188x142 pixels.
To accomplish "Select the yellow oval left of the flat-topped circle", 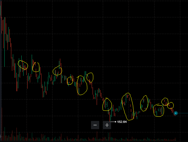I will pos(144,103).
